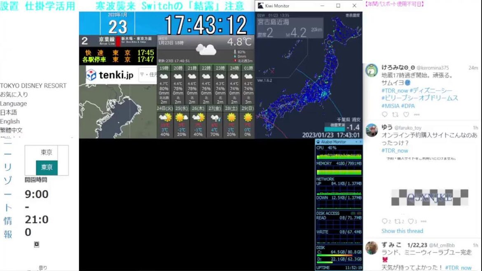The width and height of the screenshot is (482, 271).
Task: Open the Show this thread link
Action: pos(402,231)
